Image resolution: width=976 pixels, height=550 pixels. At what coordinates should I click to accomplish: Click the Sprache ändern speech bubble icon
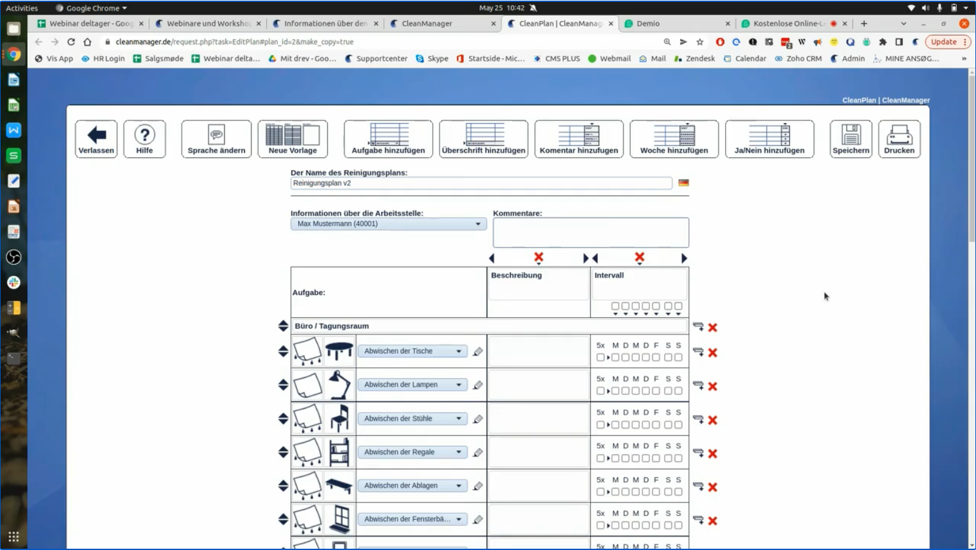click(216, 134)
